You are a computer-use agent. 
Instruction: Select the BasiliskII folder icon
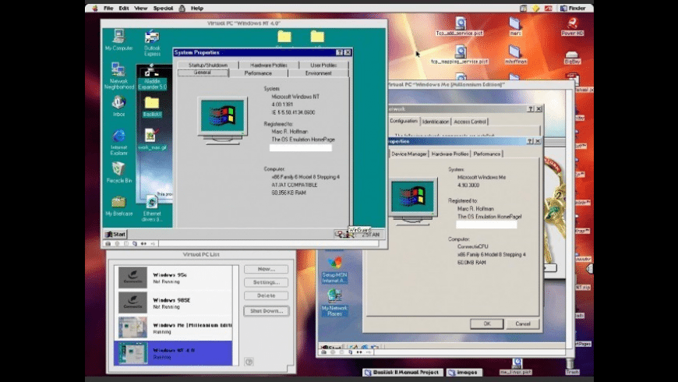click(x=152, y=107)
